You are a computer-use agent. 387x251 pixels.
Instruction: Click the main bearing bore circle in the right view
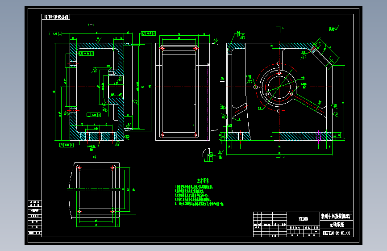click(x=279, y=87)
